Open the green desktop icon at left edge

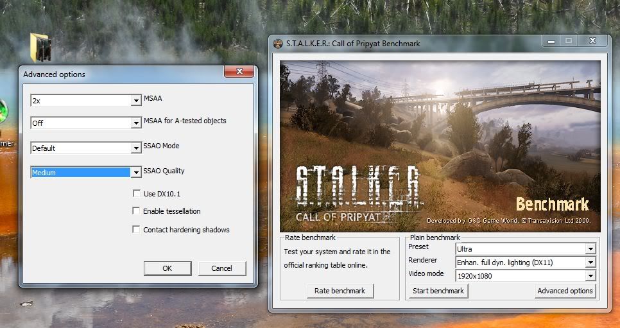click(3, 111)
